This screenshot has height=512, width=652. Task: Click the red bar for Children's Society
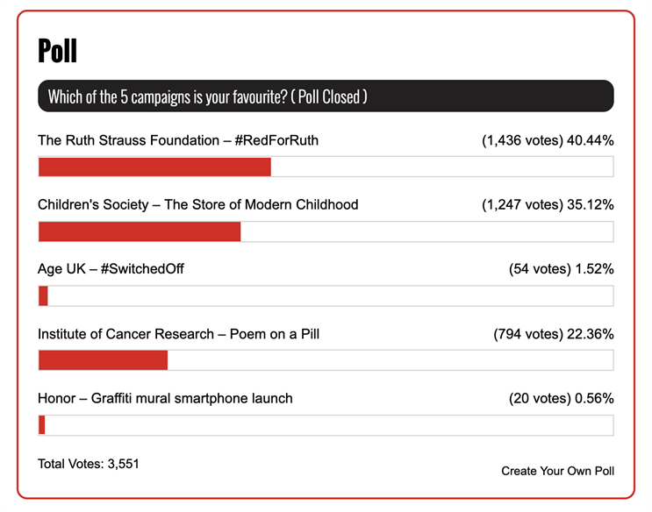point(140,231)
